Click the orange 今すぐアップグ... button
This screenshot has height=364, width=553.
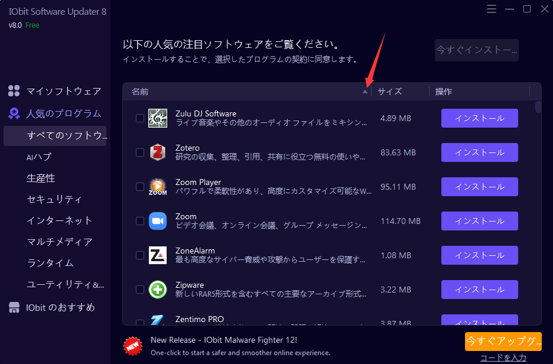point(503,341)
